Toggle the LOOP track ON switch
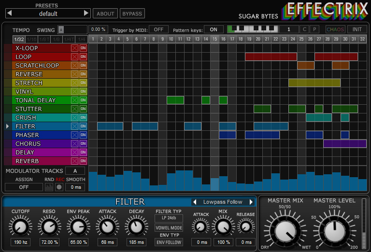The width and height of the screenshot is (371, 252). (83, 57)
